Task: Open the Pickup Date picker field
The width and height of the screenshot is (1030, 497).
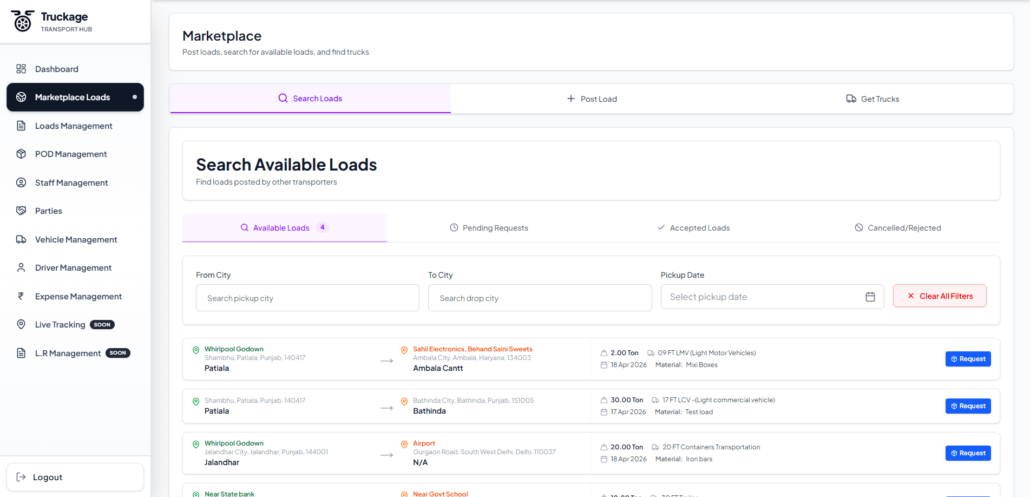Action: [x=772, y=297]
